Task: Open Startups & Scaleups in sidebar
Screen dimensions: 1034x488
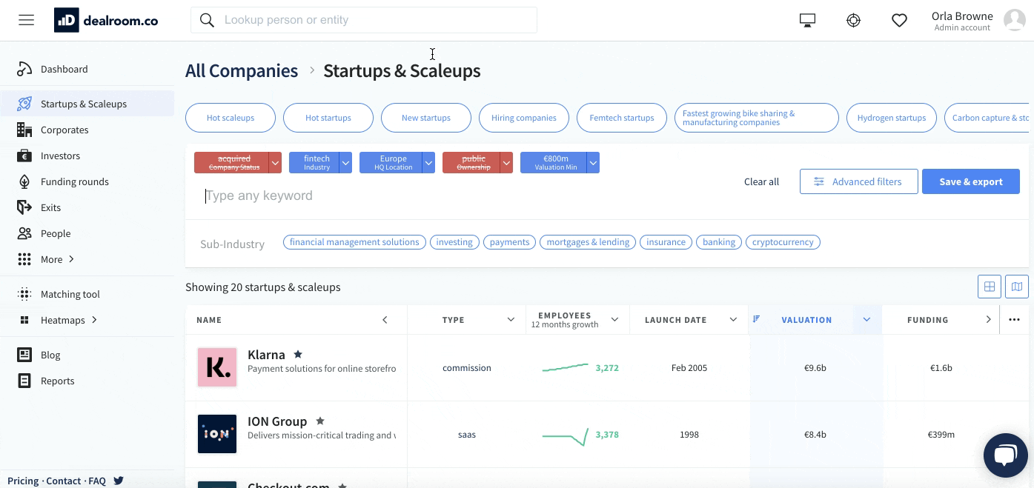Action: click(87, 104)
